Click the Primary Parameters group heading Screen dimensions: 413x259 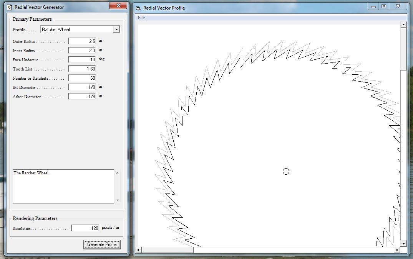tap(32, 19)
